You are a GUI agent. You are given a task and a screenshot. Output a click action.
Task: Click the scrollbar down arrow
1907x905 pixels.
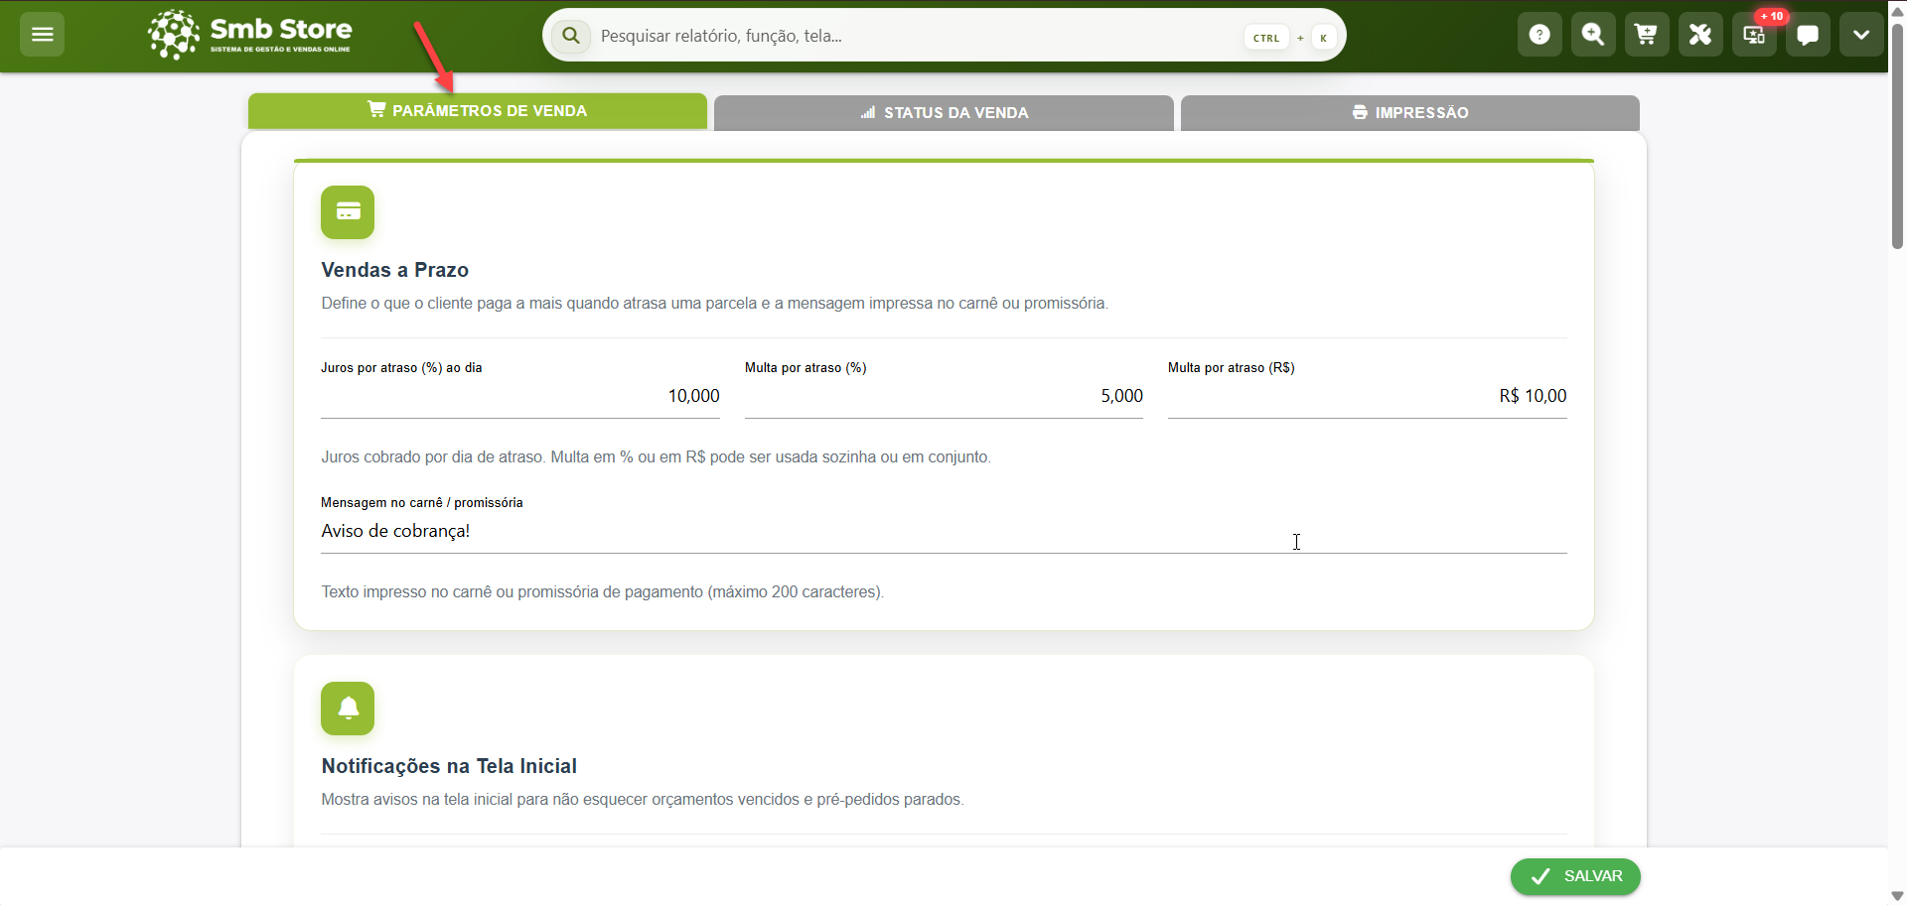(x=1897, y=896)
